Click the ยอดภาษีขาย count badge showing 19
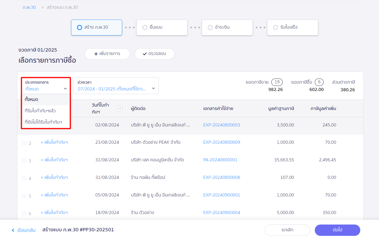 pyautogui.click(x=277, y=82)
